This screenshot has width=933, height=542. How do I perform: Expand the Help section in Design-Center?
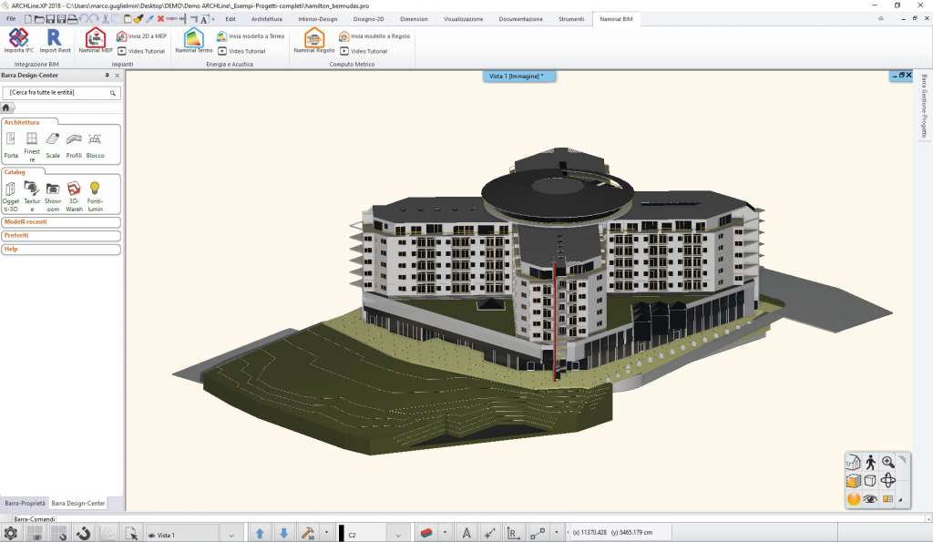coord(61,250)
